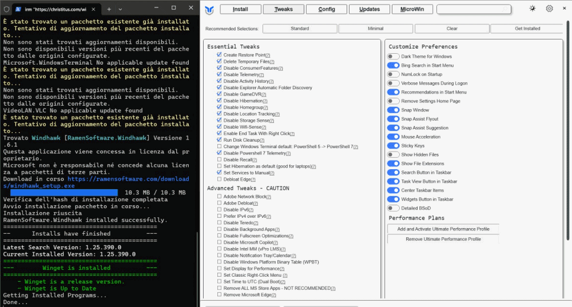
Task: Open the Updates tab
Action: (370, 9)
